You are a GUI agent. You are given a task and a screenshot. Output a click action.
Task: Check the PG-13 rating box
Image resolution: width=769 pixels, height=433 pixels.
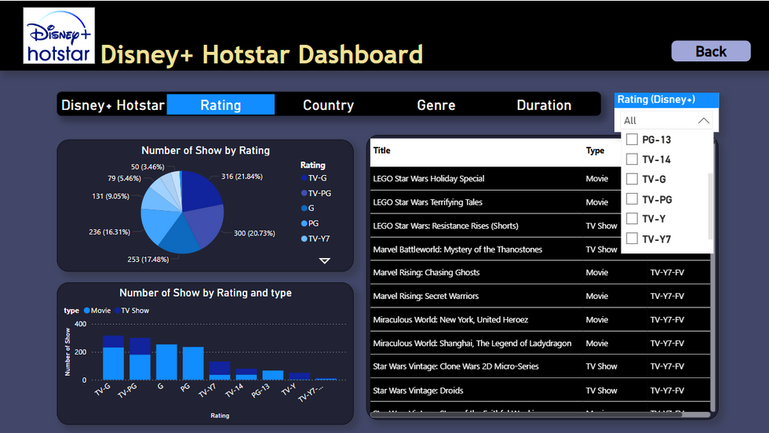(632, 140)
